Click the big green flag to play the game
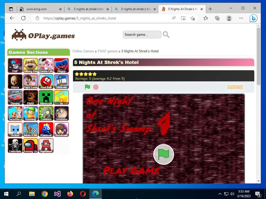 [164, 154]
